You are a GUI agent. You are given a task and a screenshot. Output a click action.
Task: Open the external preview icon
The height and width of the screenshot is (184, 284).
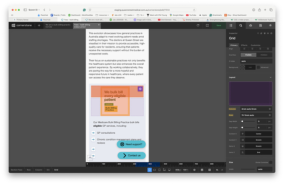tap(207, 25)
